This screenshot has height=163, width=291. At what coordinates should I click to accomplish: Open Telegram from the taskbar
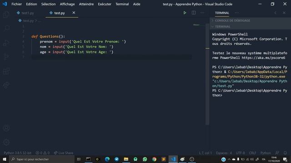point(116,159)
